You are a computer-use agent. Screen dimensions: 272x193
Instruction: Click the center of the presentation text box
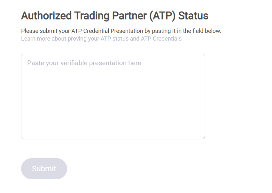(x=113, y=96)
